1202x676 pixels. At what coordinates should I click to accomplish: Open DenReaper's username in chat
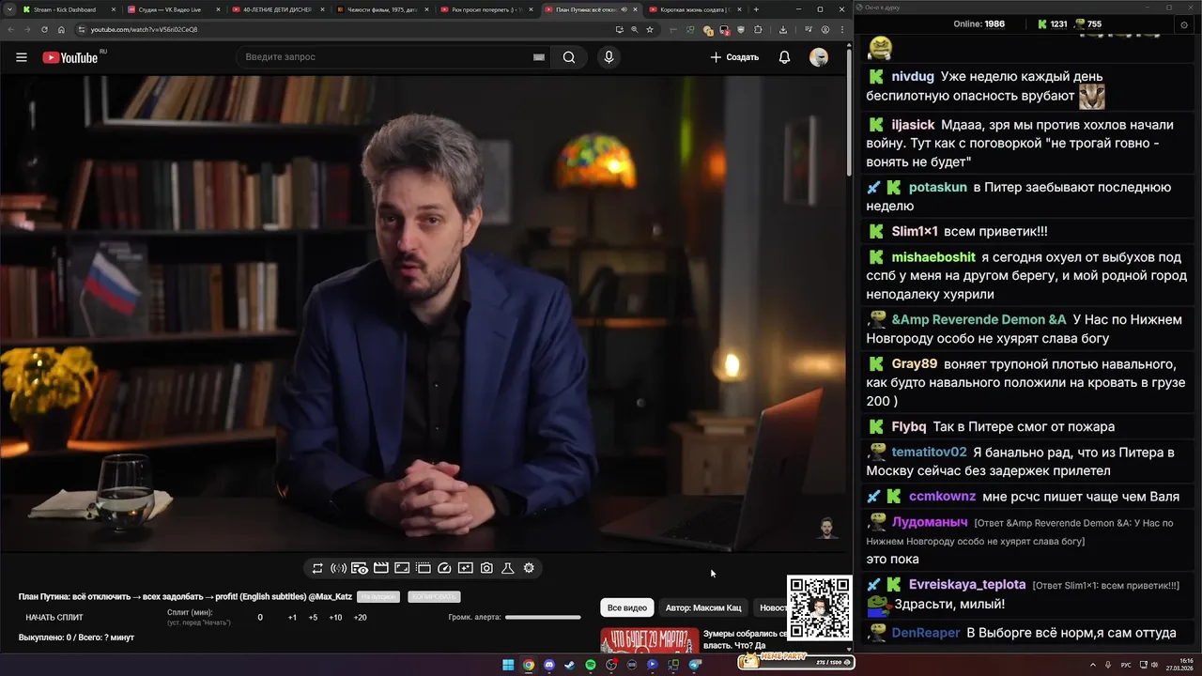926,633
